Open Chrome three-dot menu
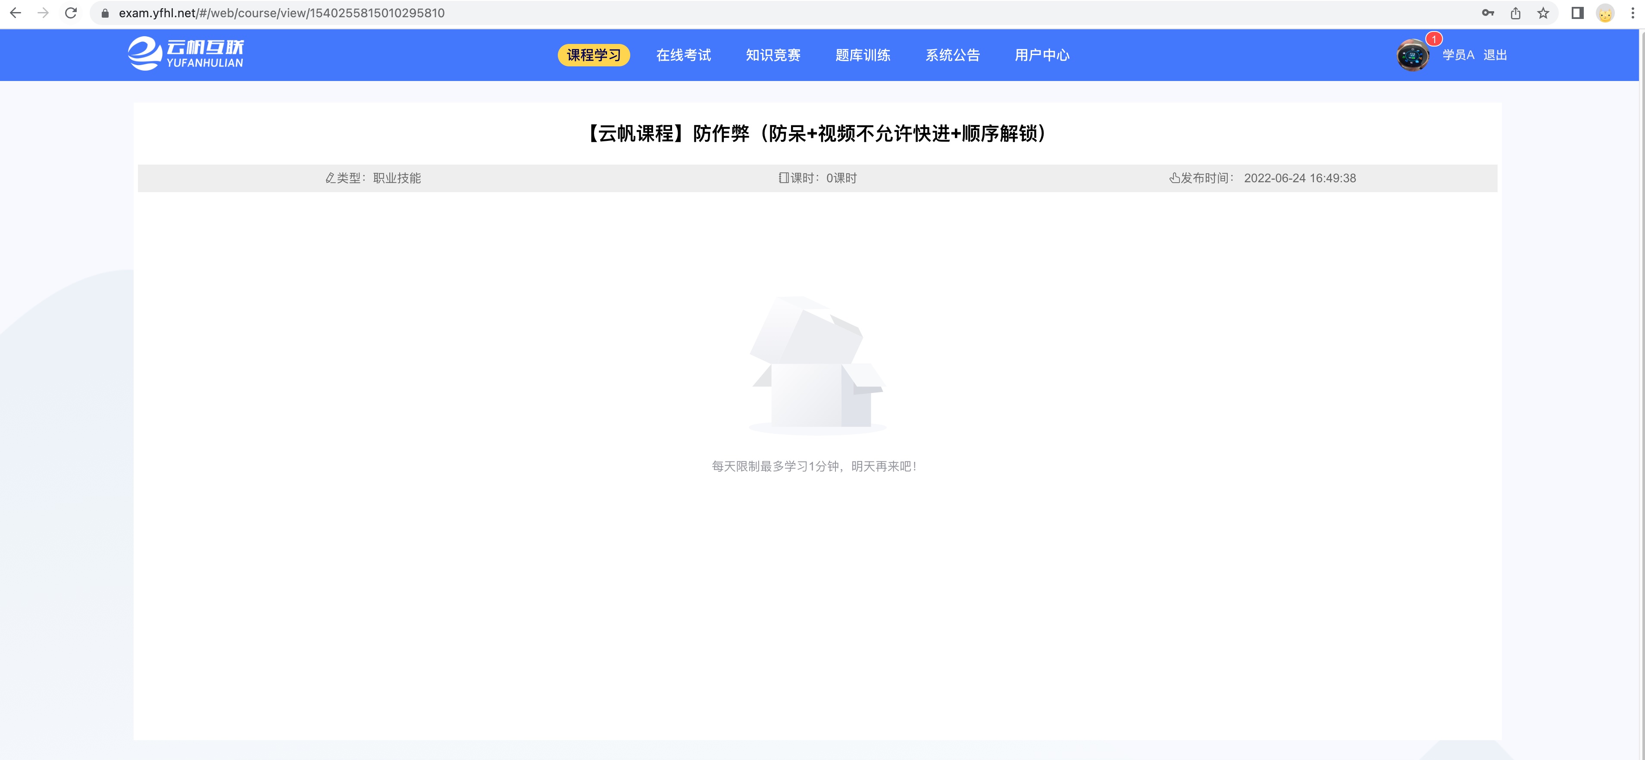This screenshot has width=1645, height=760. [1633, 13]
